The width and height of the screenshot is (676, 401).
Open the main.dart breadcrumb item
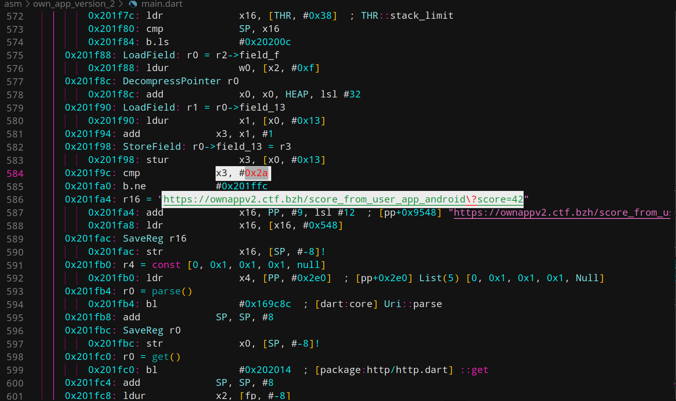[x=162, y=4]
